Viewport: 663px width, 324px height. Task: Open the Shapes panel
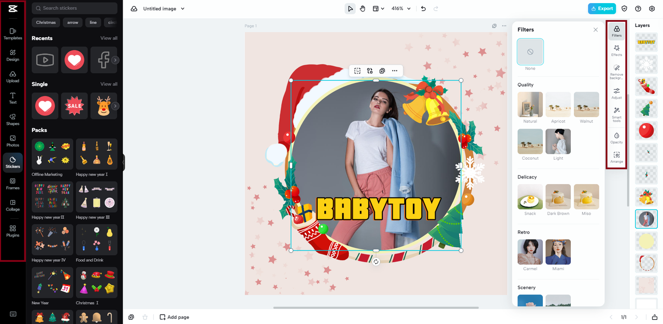coord(12,120)
